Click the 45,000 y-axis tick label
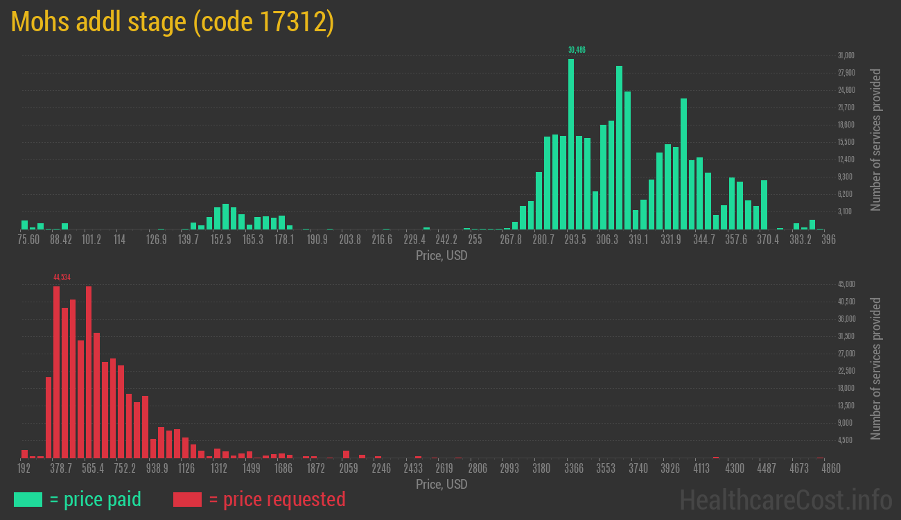 (x=846, y=284)
